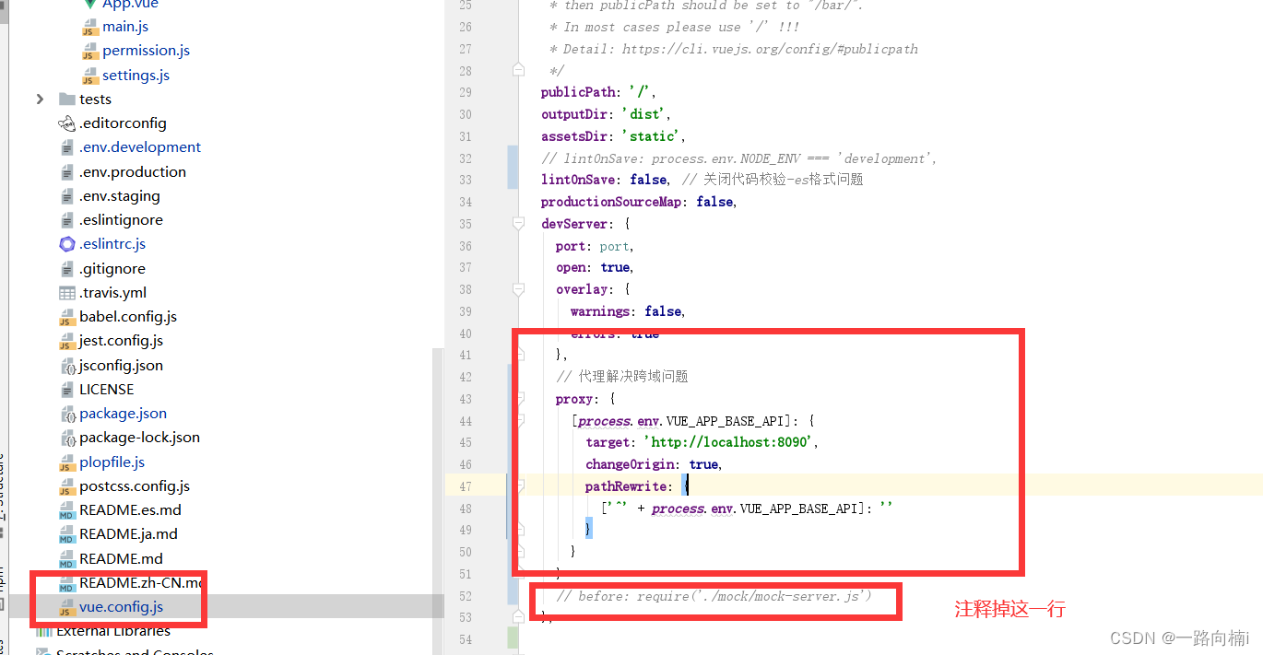Click the "port: port" code line
1263x655 pixels.
596,246
